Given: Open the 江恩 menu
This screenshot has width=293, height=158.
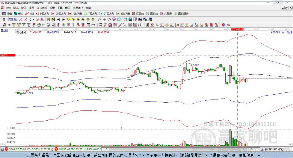Looking at the screenshot, I should pos(31,8).
